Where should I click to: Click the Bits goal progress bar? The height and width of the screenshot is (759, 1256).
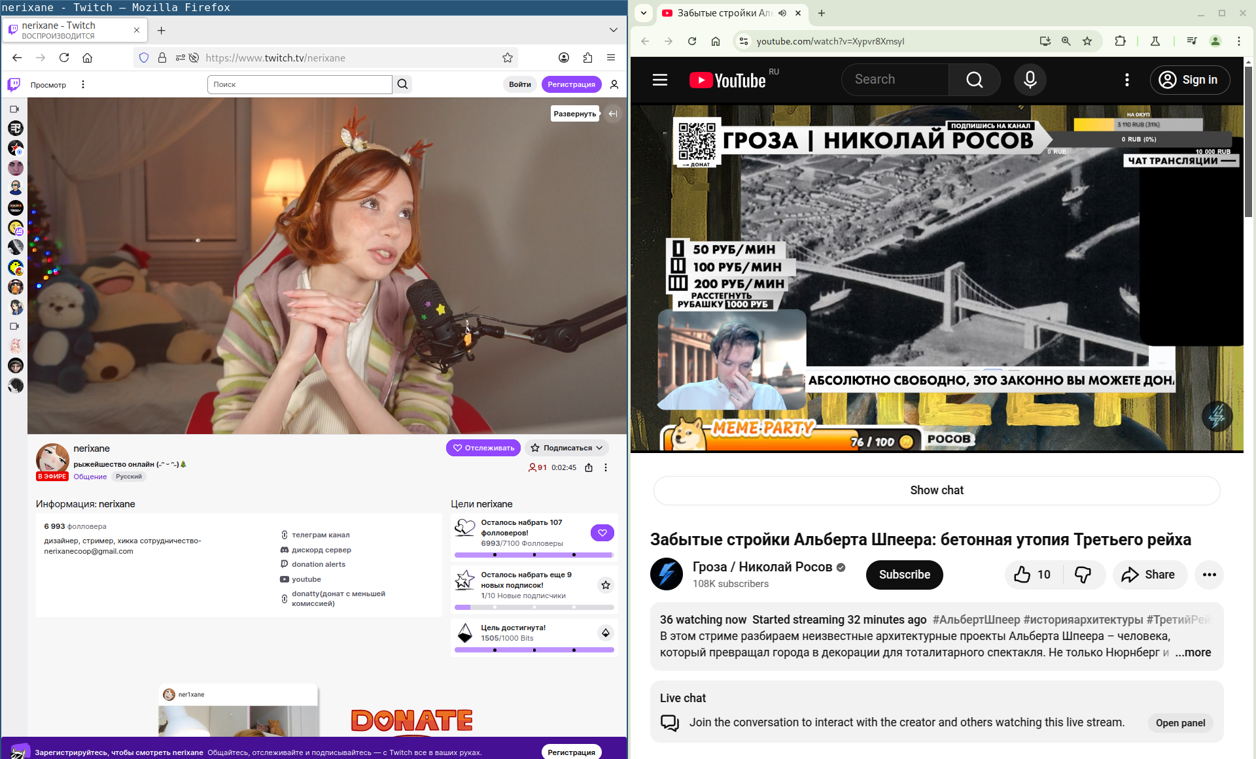coord(534,650)
